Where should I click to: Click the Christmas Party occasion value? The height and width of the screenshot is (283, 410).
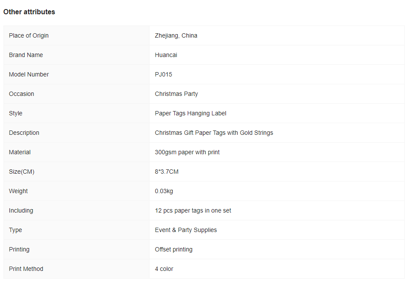click(x=176, y=94)
